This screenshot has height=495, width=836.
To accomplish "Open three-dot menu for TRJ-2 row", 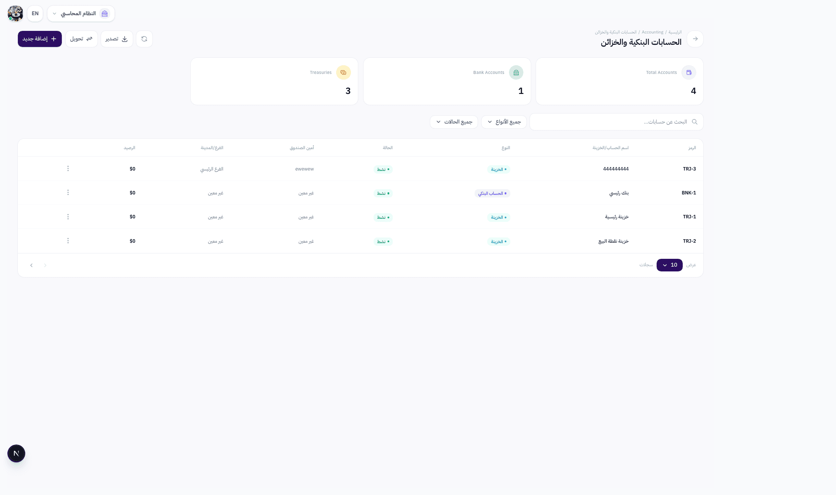I will (68, 241).
